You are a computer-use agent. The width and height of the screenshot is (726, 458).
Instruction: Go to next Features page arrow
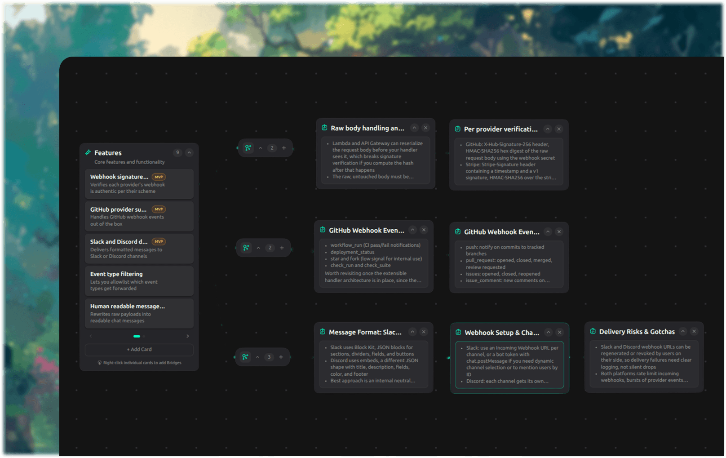(x=188, y=336)
